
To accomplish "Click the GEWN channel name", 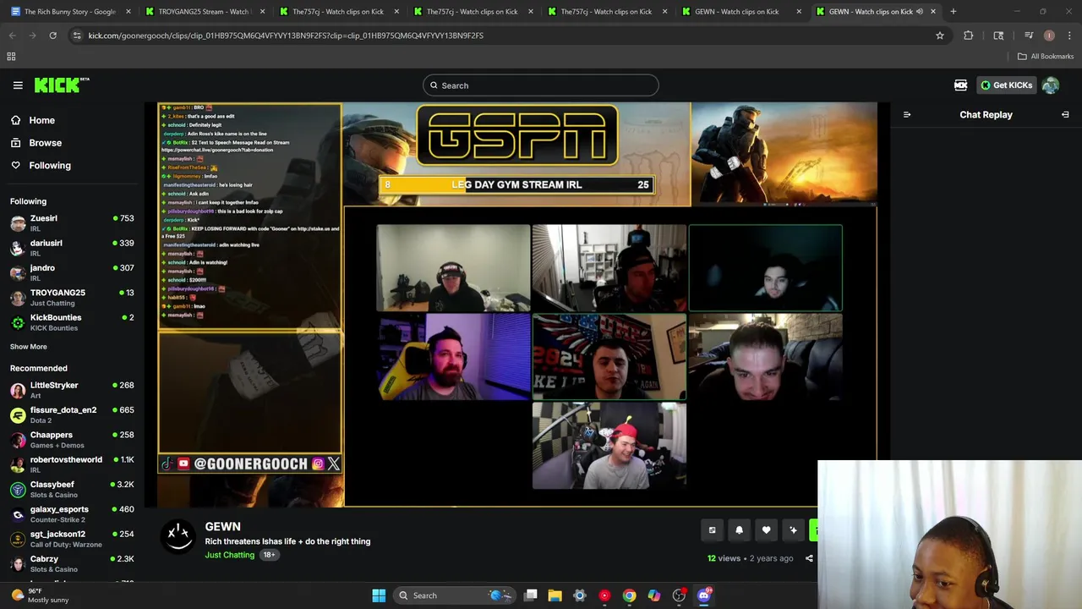I will pos(222,526).
